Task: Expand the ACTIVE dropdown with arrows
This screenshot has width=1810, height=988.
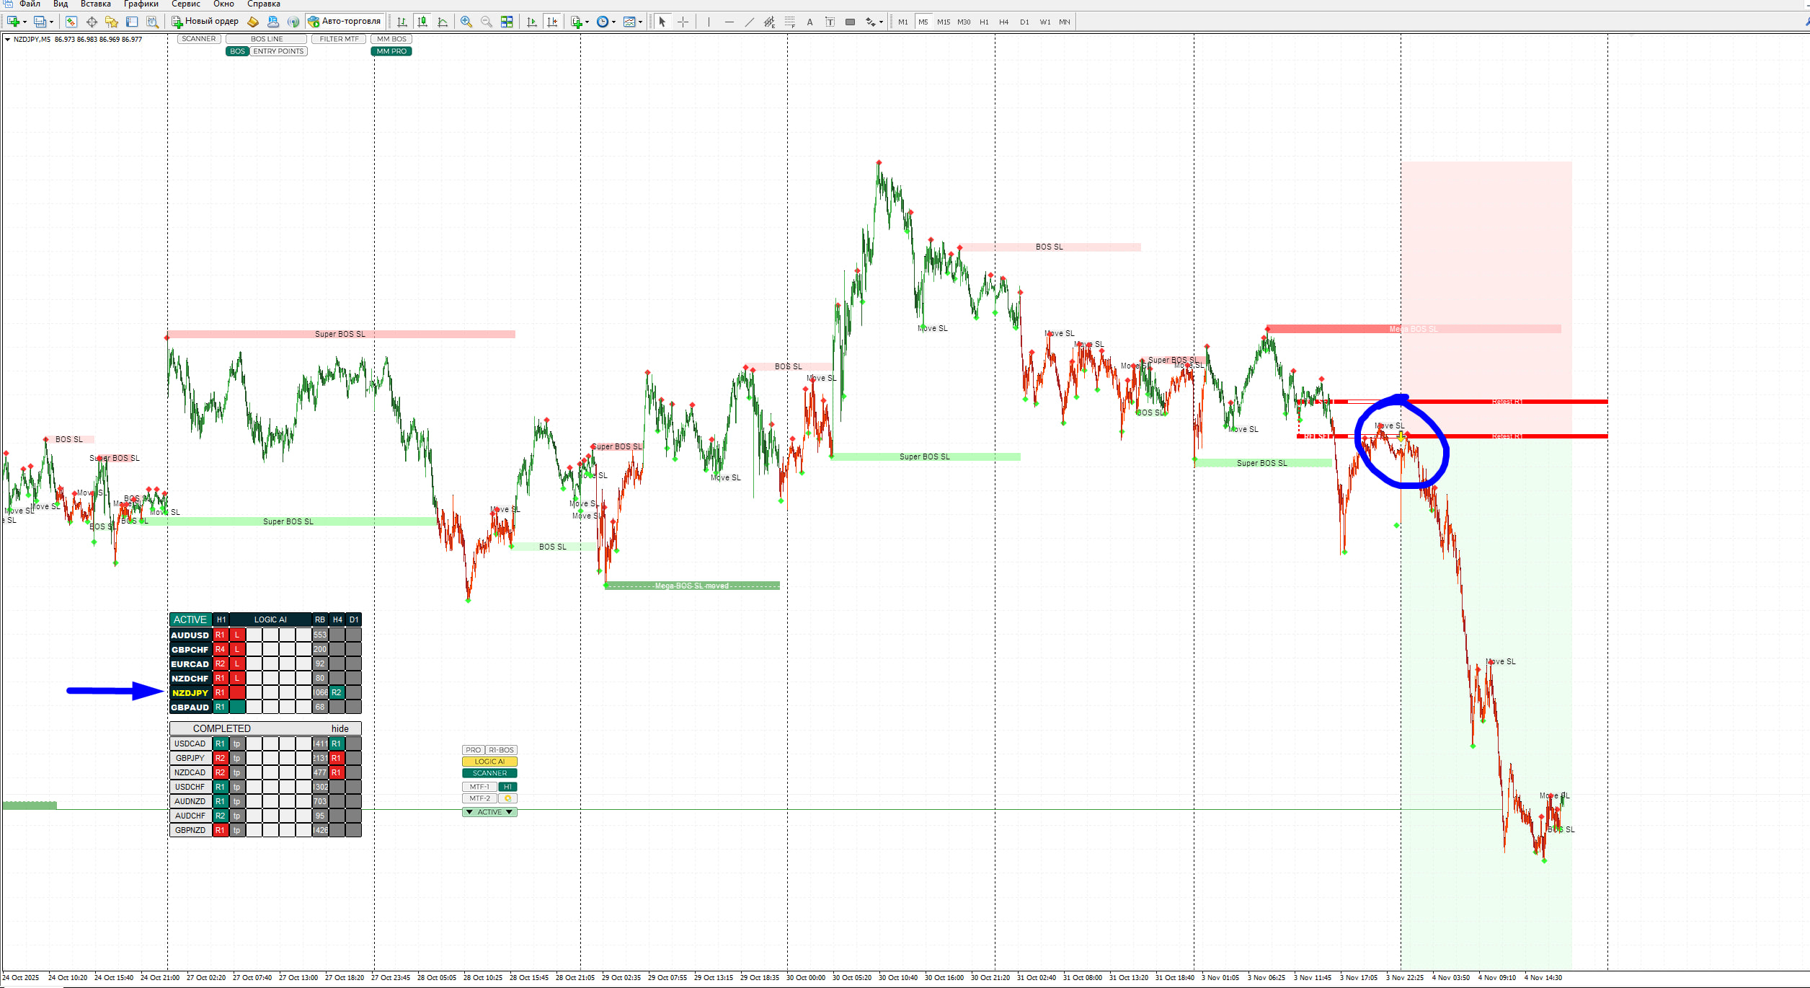Action: [x=489, y=812]
